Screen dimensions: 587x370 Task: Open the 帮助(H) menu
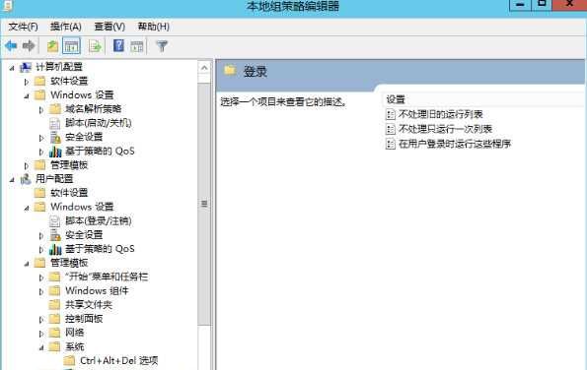click(x=154, y=27)
